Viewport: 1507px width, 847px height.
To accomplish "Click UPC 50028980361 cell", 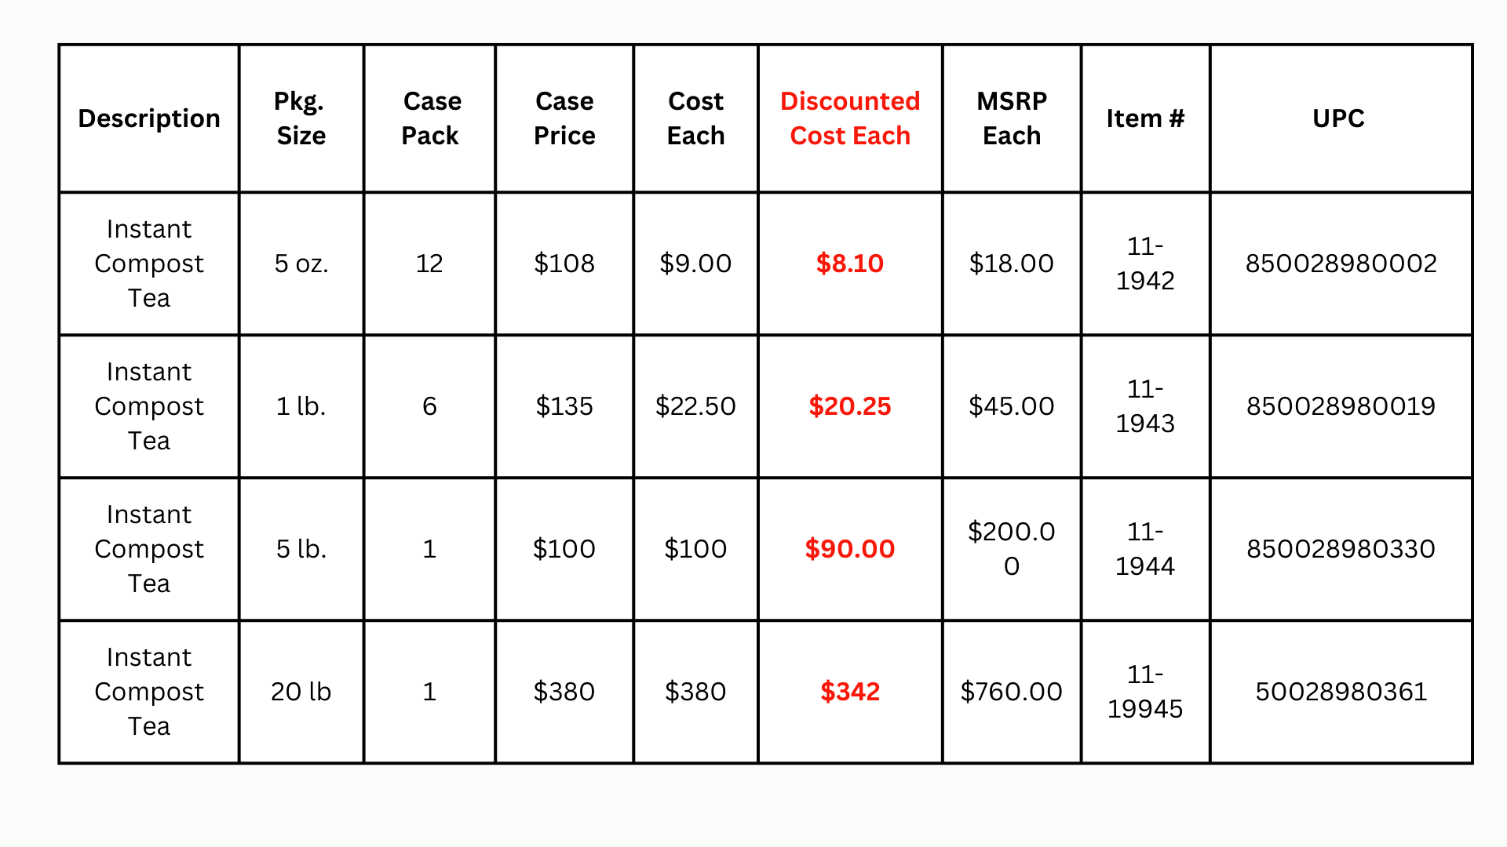I will coord(1341,692).
